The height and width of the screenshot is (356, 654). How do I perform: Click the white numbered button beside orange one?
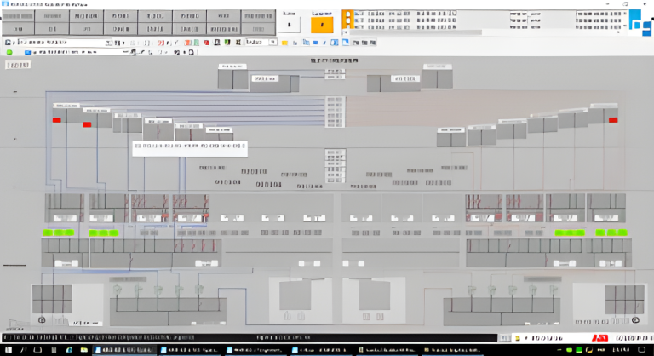click(x=289, y=25)
